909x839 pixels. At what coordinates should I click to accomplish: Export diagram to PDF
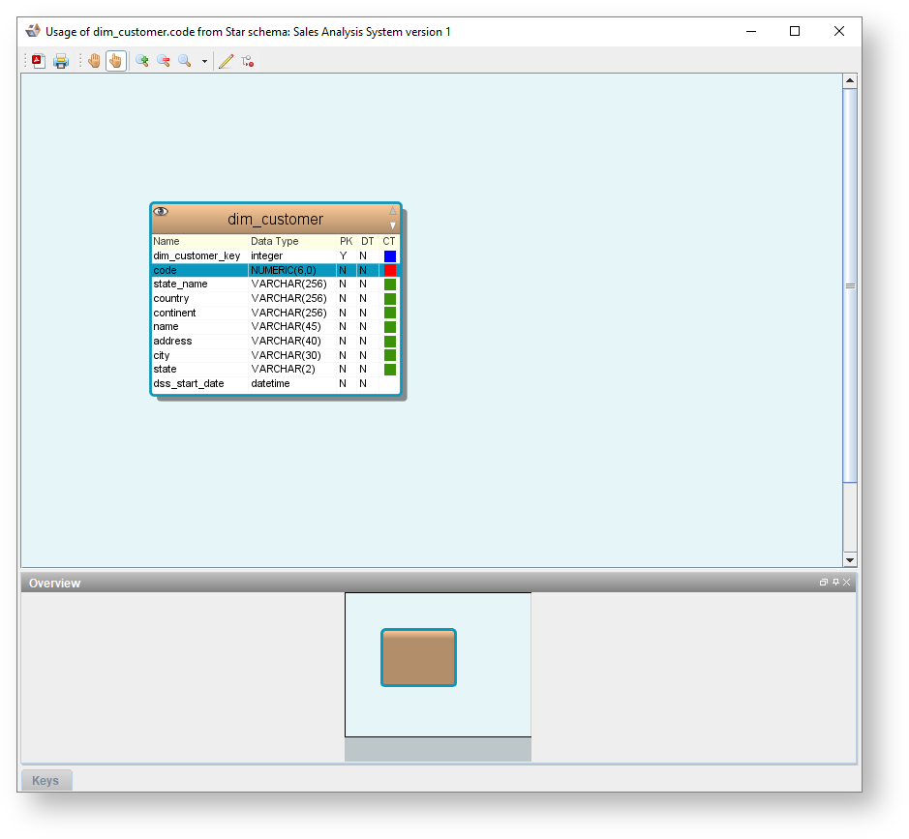[x=39, y=61]
